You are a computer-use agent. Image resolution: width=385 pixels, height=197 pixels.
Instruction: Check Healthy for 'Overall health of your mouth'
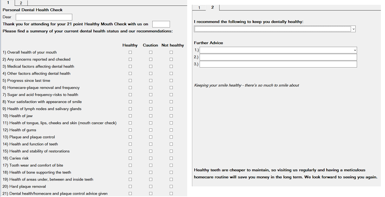[130, 52]
